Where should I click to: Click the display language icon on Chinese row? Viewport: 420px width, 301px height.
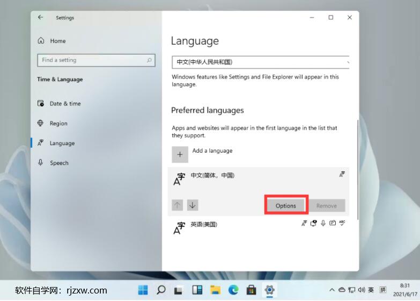click(x=342, y=174)
